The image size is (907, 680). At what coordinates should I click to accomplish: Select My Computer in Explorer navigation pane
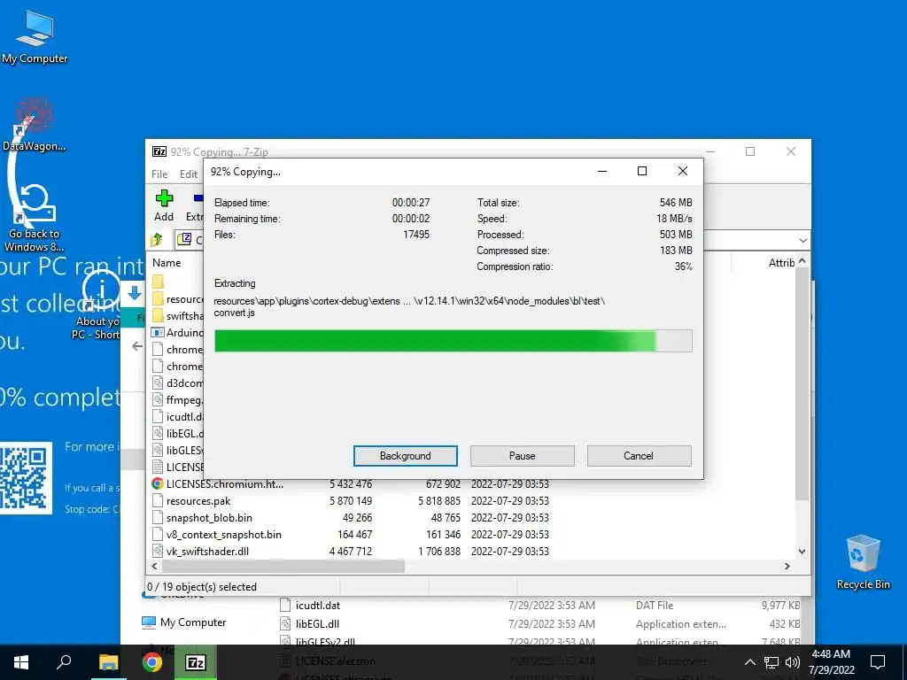click(x=185, y=622)
